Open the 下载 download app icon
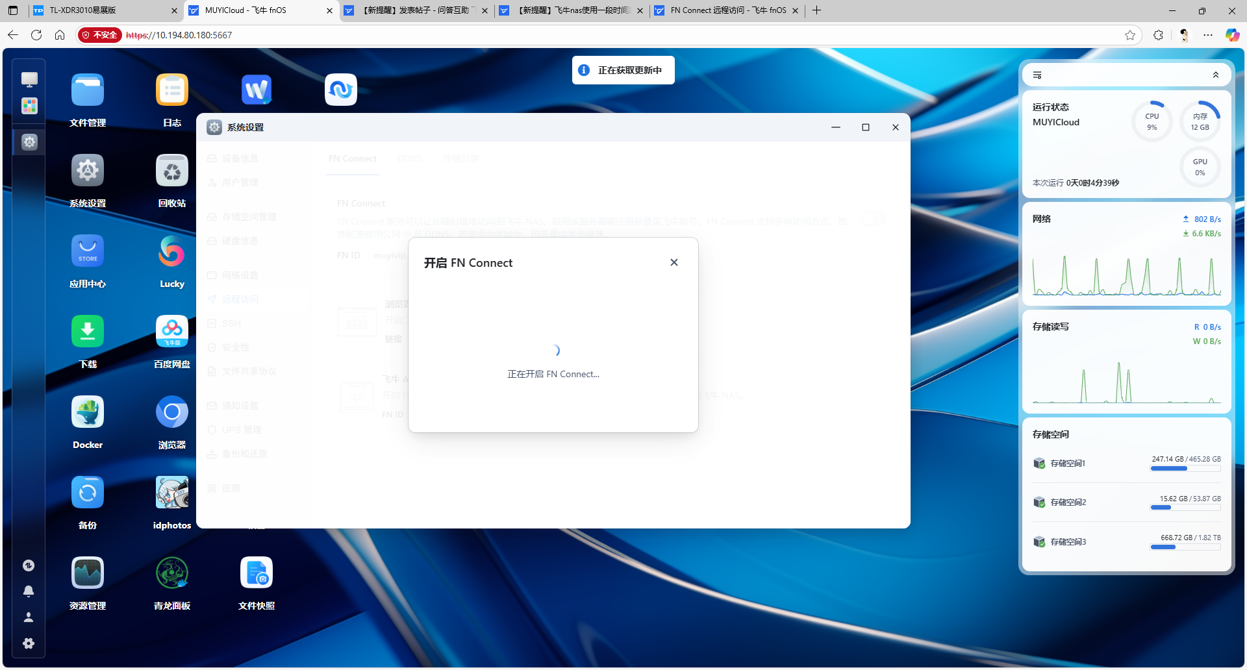 click(x=88, y=331)
